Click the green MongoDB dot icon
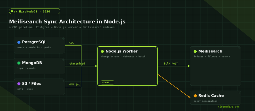 click(19, 63)
